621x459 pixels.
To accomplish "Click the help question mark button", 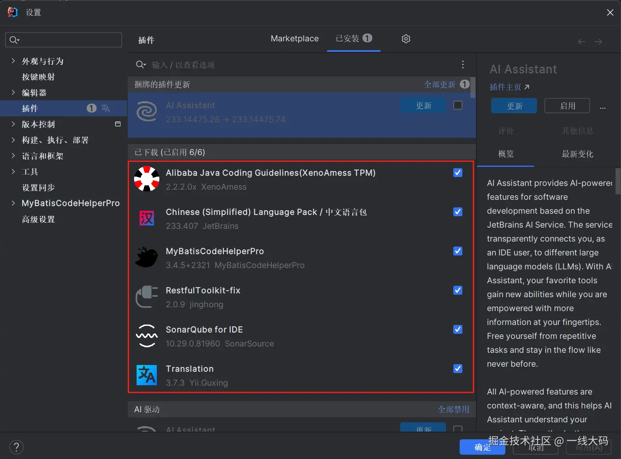I will click(16, 447).
